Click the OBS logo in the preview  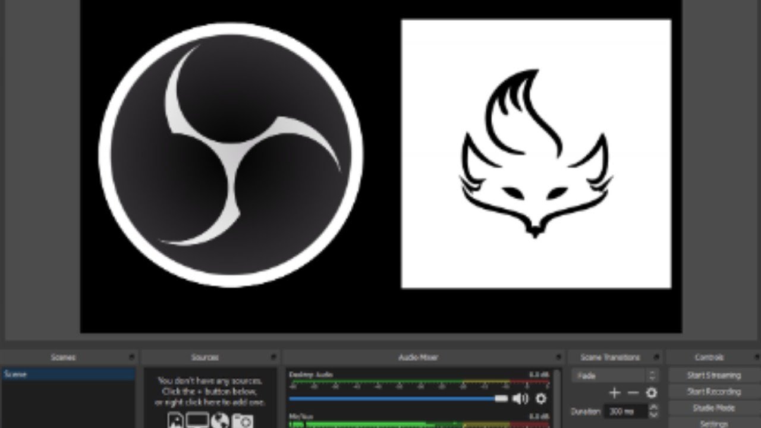tap(231, 155)
